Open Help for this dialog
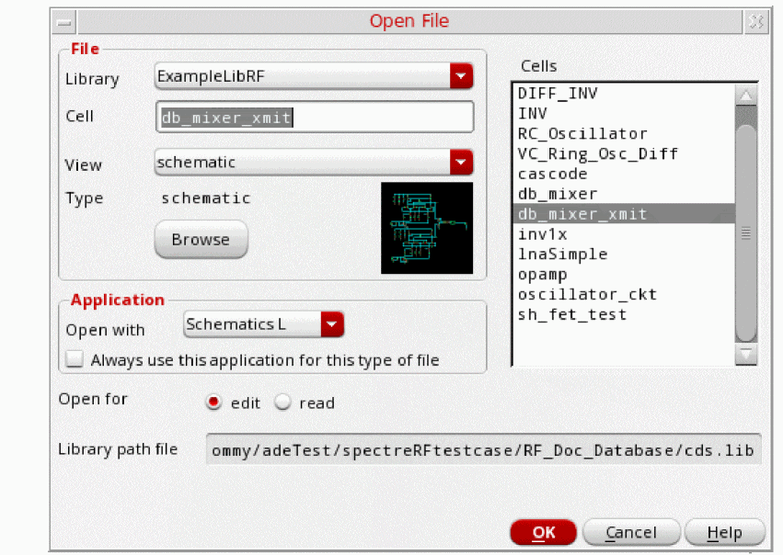Screen dimensions: 783x555 724,533
